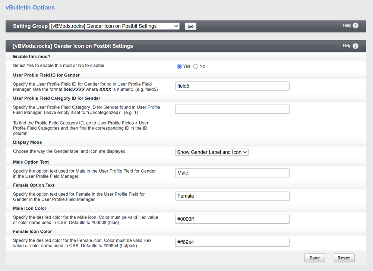Click 'Defaults to #0000ff (blue)' description text
373x271 pixels.
point(94,223)
